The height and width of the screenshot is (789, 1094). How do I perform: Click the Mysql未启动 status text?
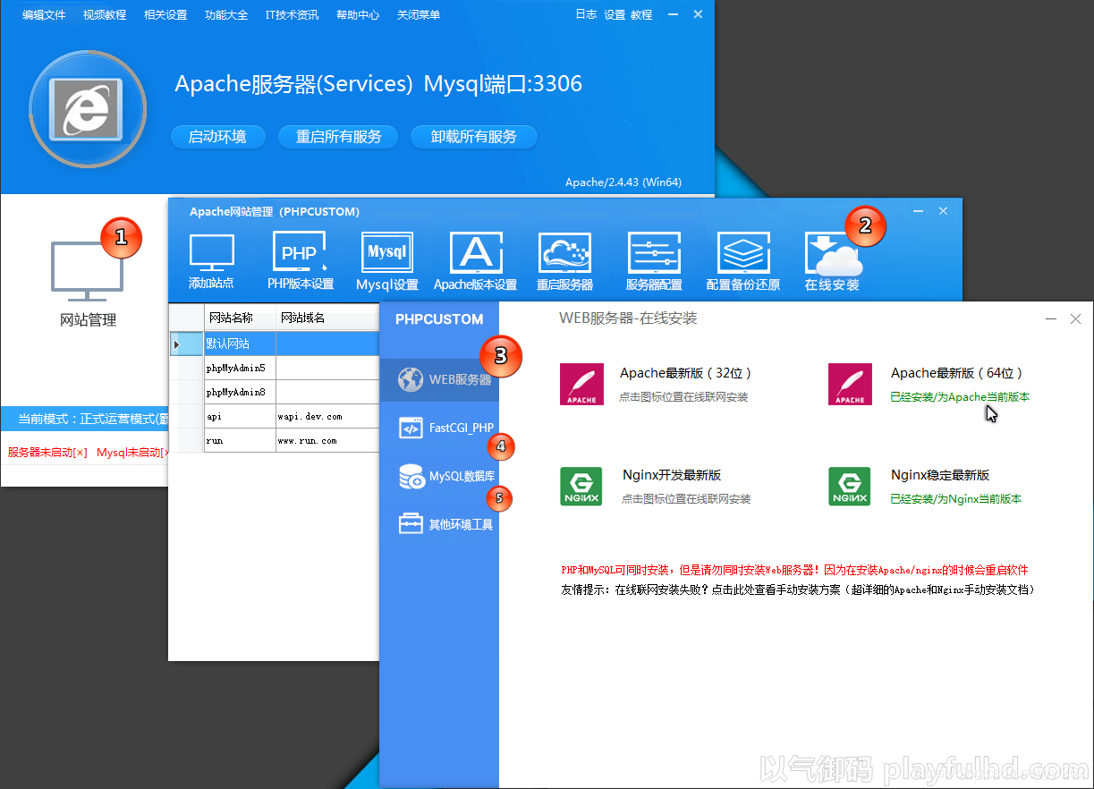[x=133, y=453]
